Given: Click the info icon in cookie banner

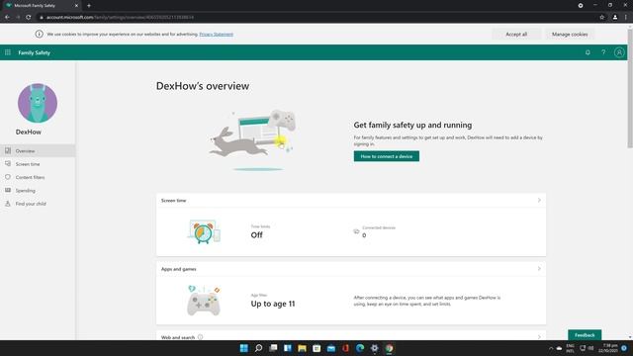Looking at the screenshot, I should (x=39, y=34).
